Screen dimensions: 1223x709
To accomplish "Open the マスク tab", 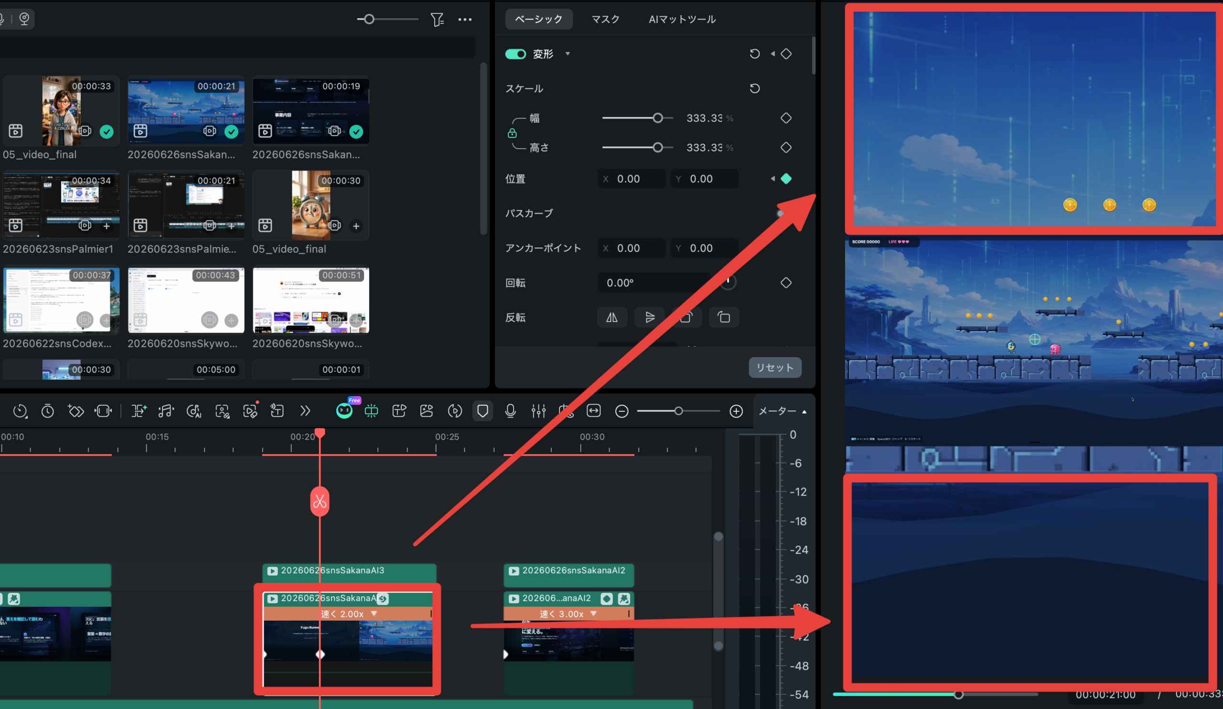I will pyautogui.click(x=605, y=19).
